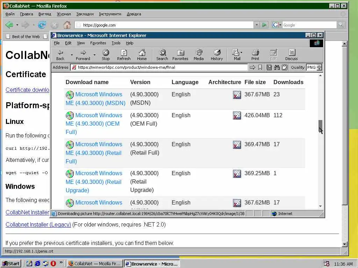Open Best of the Web bookmark
The image size is (358, 268).
(x=23, y=36)
